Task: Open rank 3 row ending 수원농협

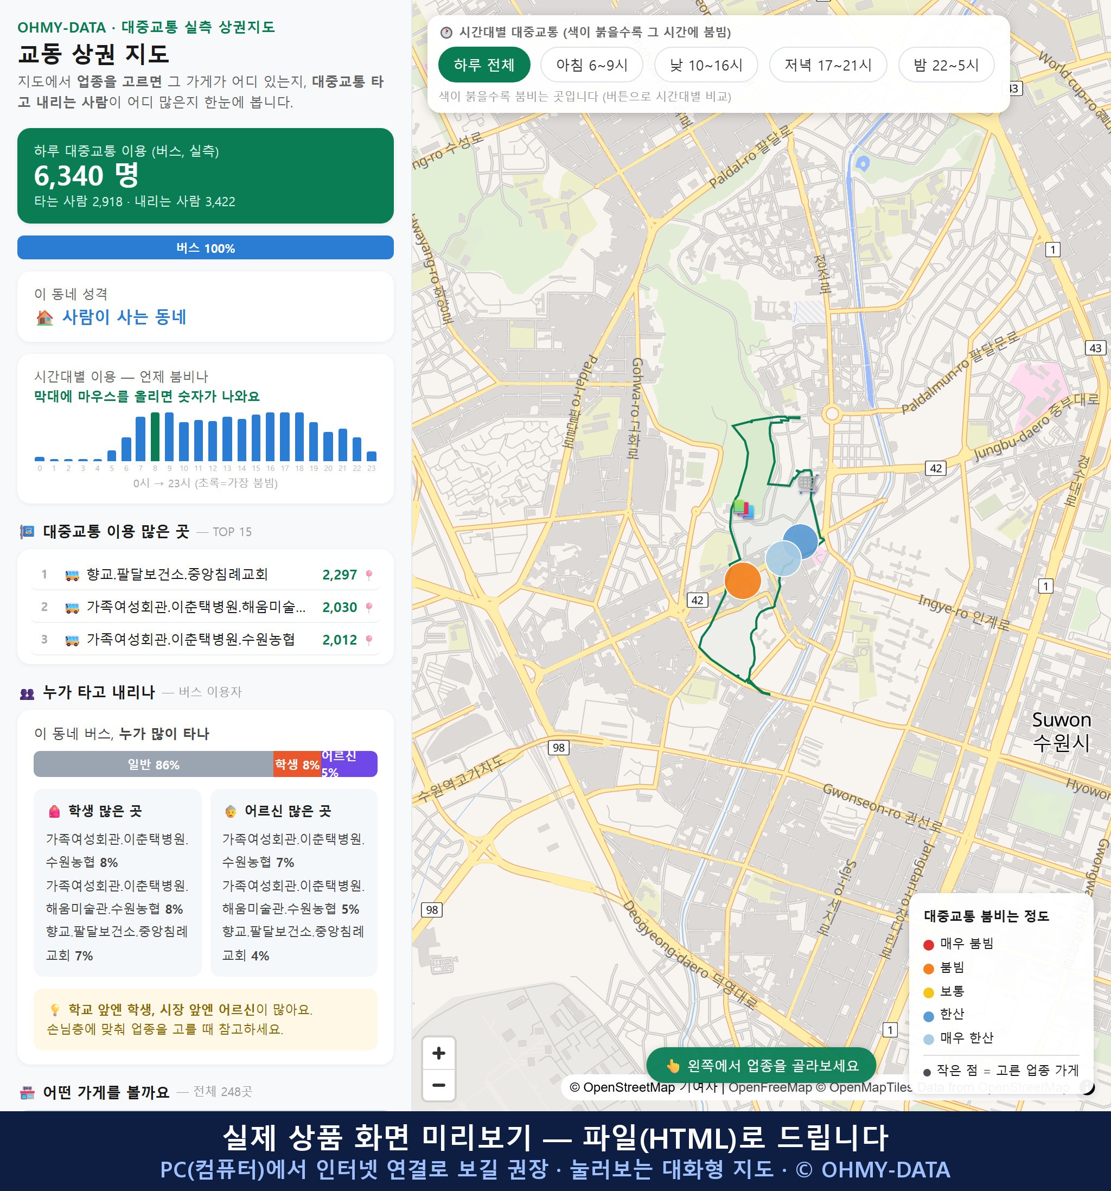Action: pyautogui.click(x=205, y=640)
